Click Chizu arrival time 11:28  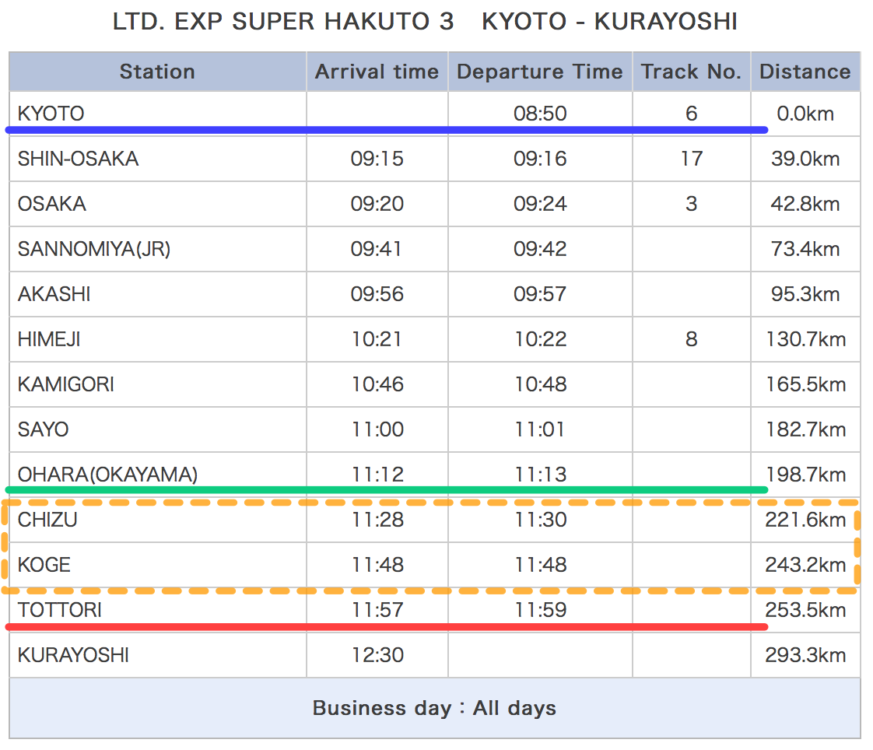click(x=377, y=520)
